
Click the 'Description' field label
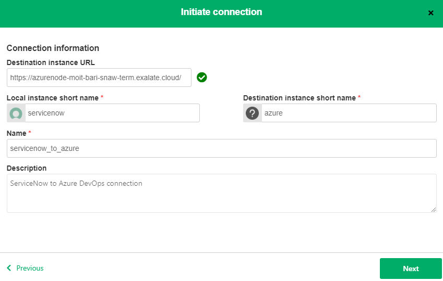[27, 168]
